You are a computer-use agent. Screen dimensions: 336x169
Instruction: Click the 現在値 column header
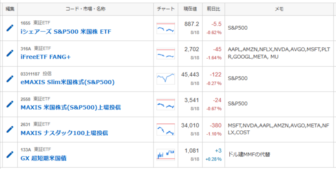coord(190,9)
